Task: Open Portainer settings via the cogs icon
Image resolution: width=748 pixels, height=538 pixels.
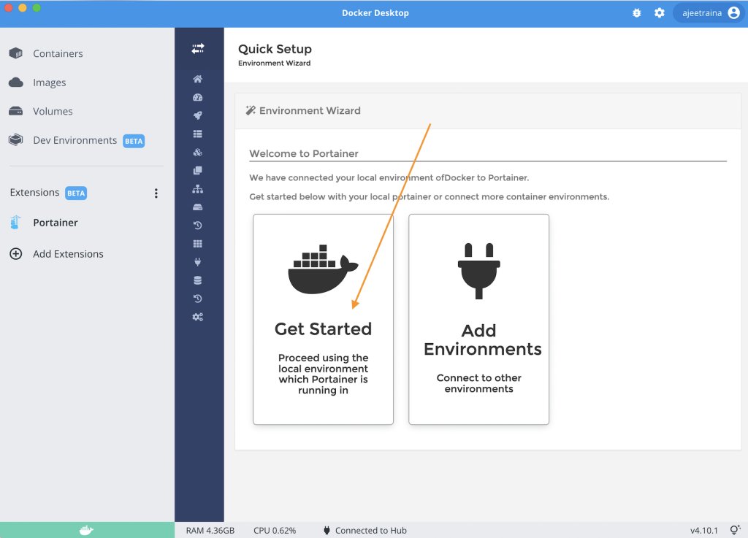Action: 197,317
